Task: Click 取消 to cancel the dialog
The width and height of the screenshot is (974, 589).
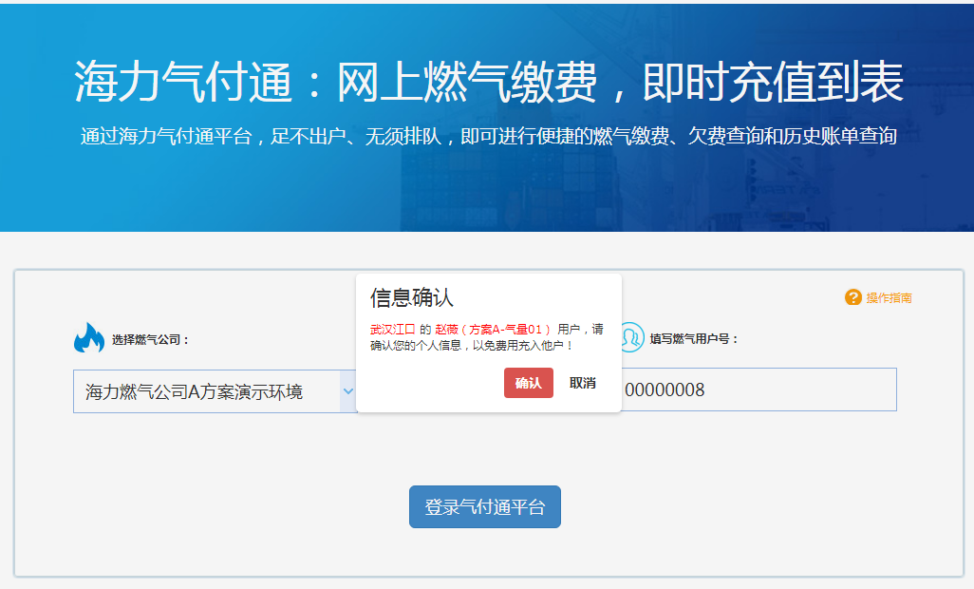Action: [x=583, y=383]
